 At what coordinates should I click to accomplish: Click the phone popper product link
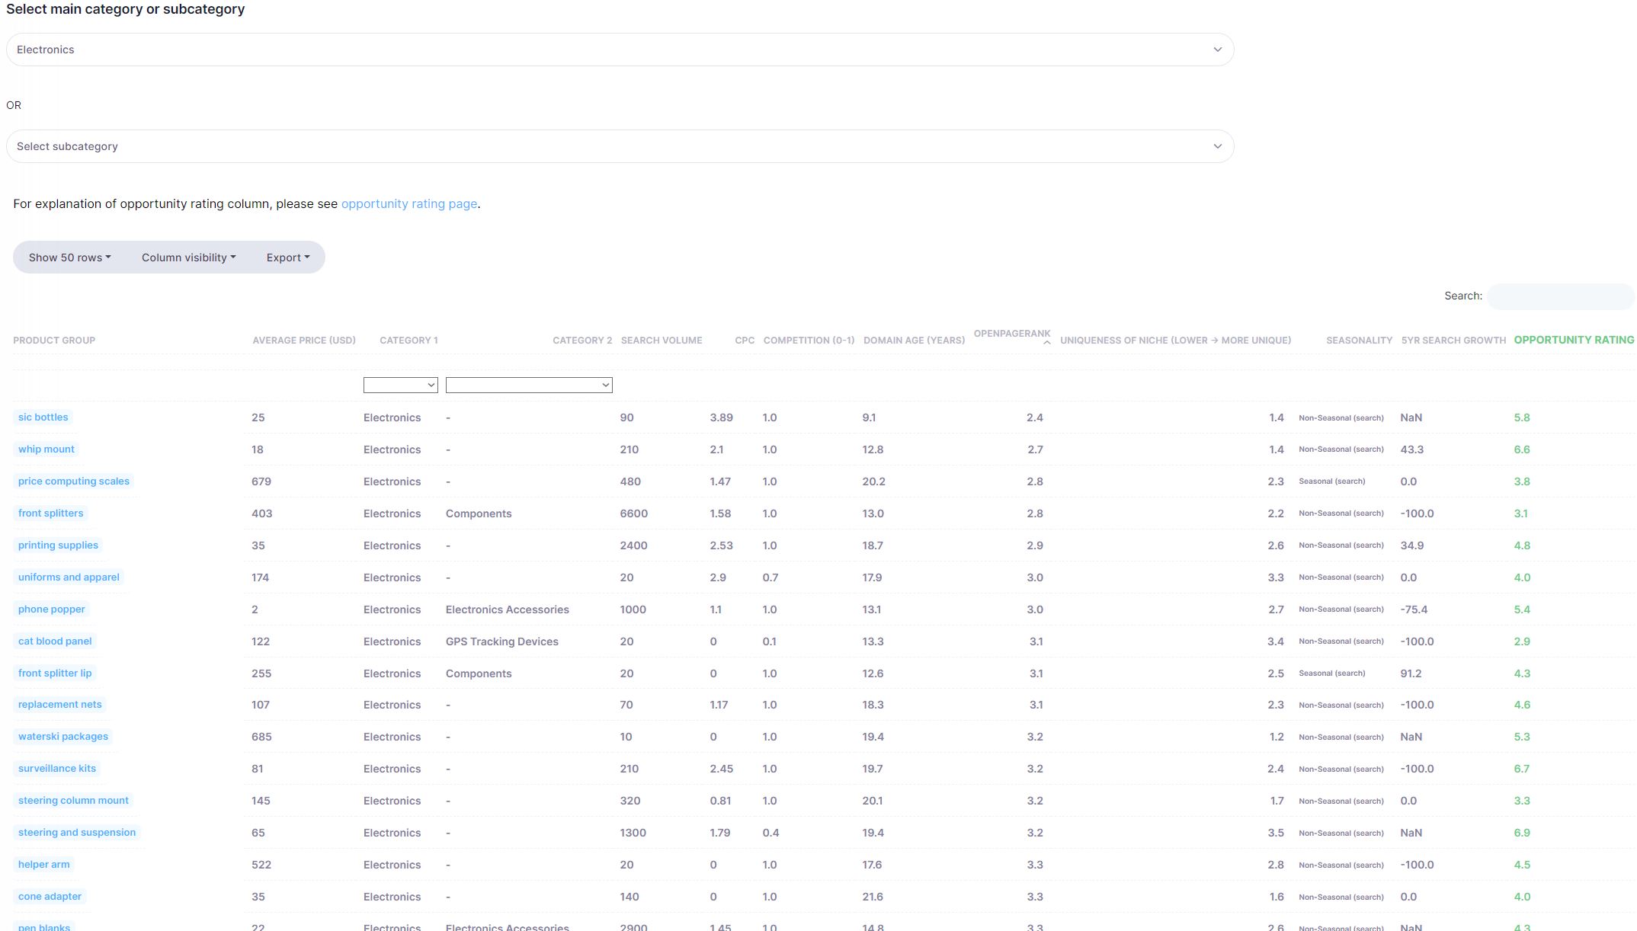click(52, 609)
